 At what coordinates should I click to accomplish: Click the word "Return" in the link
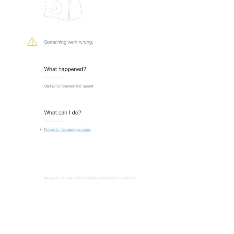(50, 130)
